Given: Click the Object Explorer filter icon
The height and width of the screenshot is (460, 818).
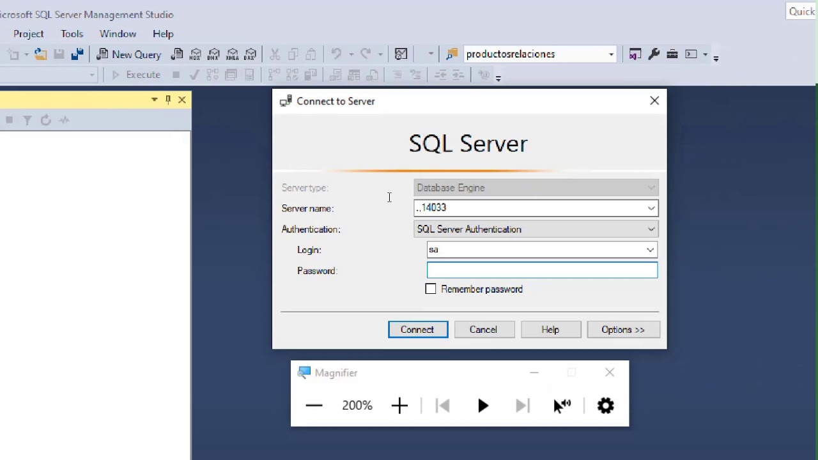Looking at the screenshot, I should (27, 120).
